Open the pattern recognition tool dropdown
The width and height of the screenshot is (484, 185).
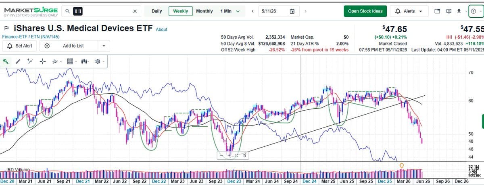coord(57,62)
